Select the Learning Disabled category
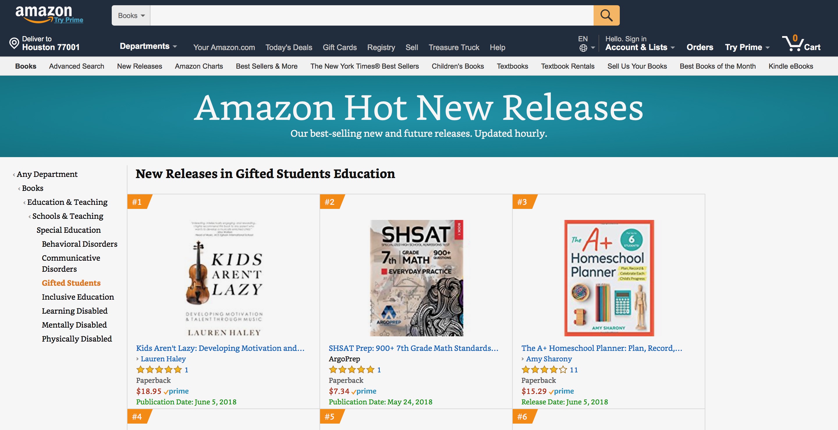The image size is (838, 430). pos(74,311)
